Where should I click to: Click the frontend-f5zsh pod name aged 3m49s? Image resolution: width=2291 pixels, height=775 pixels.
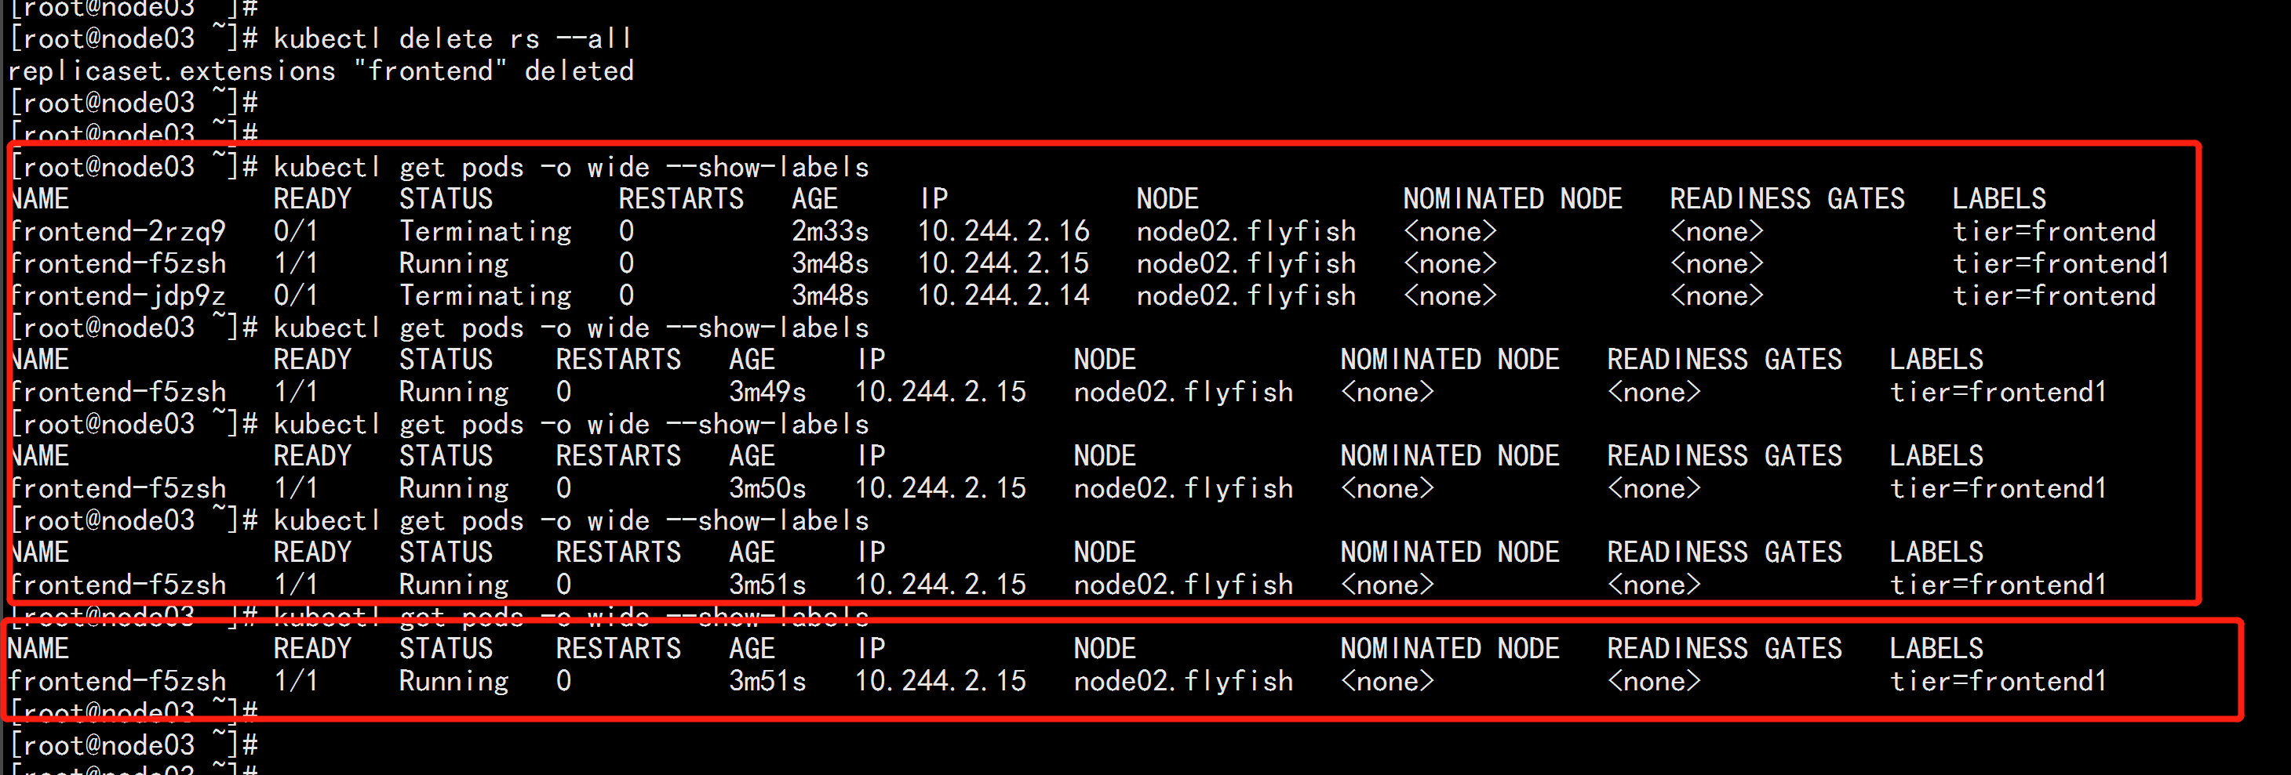point(118,392)
